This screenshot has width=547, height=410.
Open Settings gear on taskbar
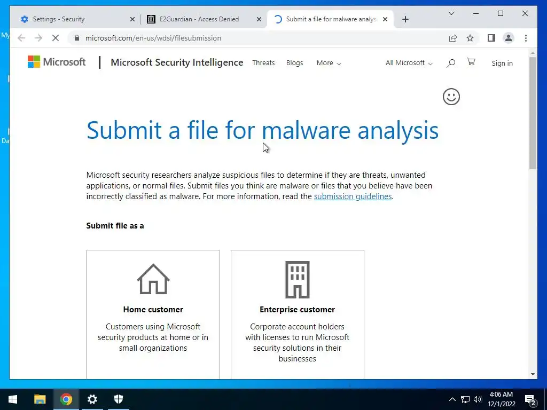click(x=92, y=399)
